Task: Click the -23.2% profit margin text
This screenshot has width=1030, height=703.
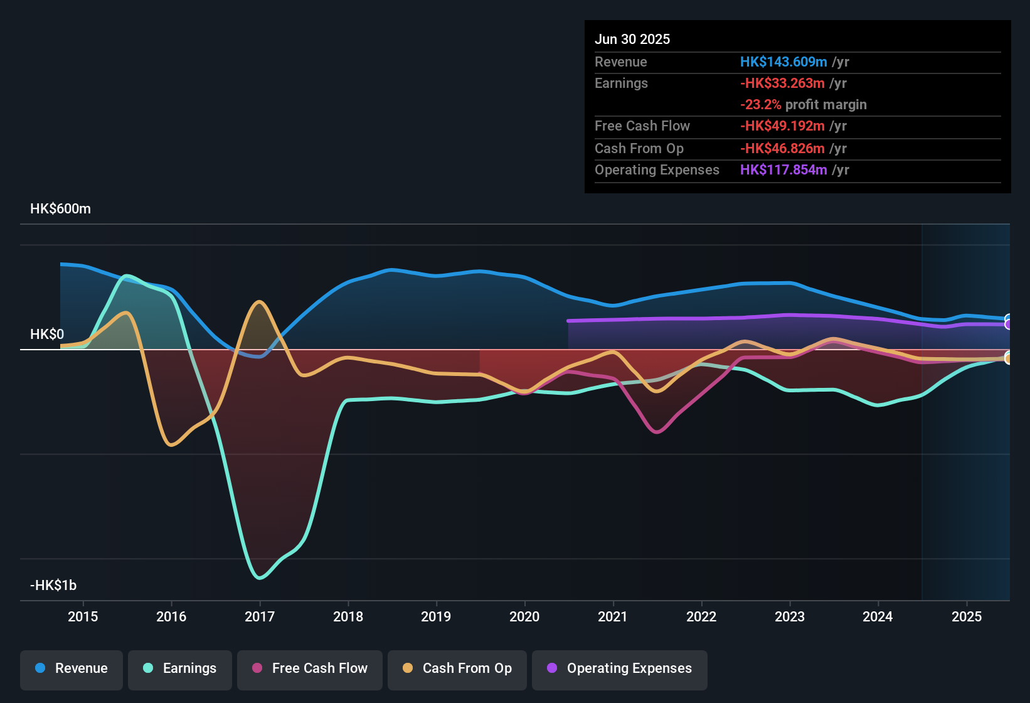Action: 804,104
